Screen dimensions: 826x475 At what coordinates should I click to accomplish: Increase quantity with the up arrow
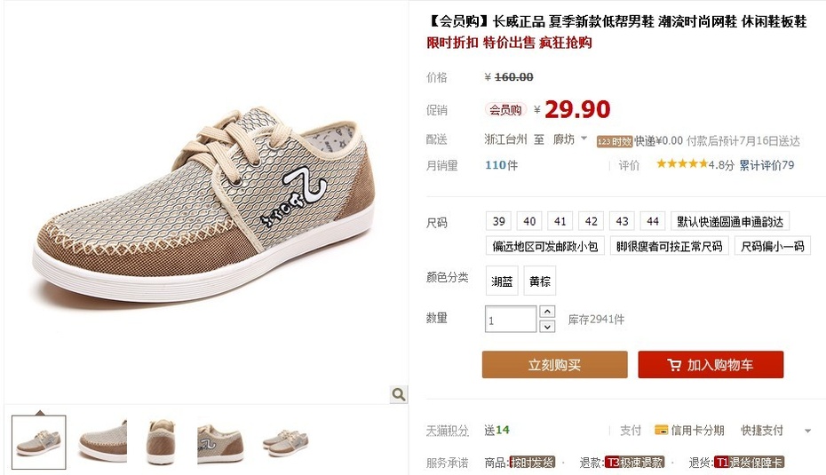click(x=547, y=312)
